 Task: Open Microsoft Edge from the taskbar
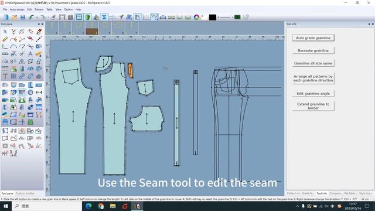[x=88, y=206]
